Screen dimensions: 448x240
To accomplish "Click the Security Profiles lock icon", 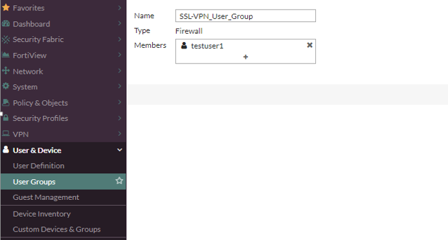I will point(6,118).
